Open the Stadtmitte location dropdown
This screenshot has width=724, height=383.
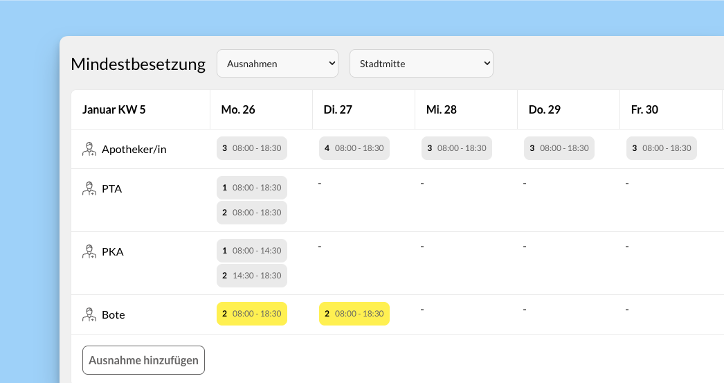[421, 64]
